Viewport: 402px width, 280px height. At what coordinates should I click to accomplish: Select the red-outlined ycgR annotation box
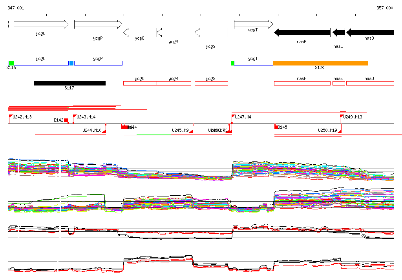pos(174,83)
